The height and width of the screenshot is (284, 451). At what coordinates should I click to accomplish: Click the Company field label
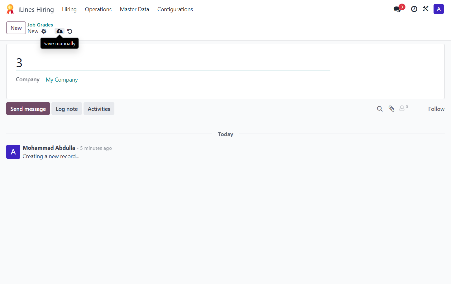pos(28,79)
